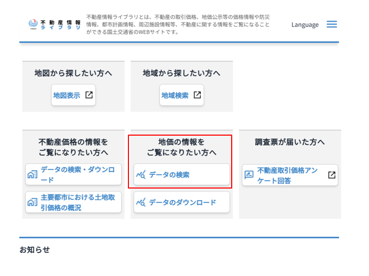Open 地図表示 map view

pos(67,95)
